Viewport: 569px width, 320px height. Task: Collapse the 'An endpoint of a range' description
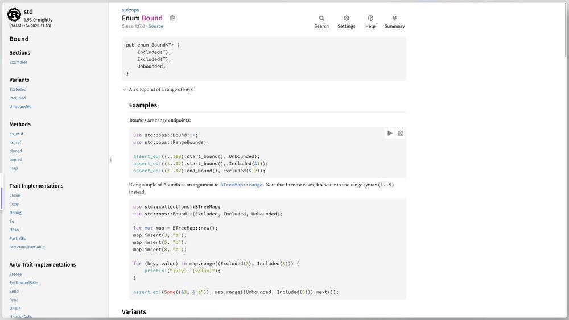[x=124, y=89]
